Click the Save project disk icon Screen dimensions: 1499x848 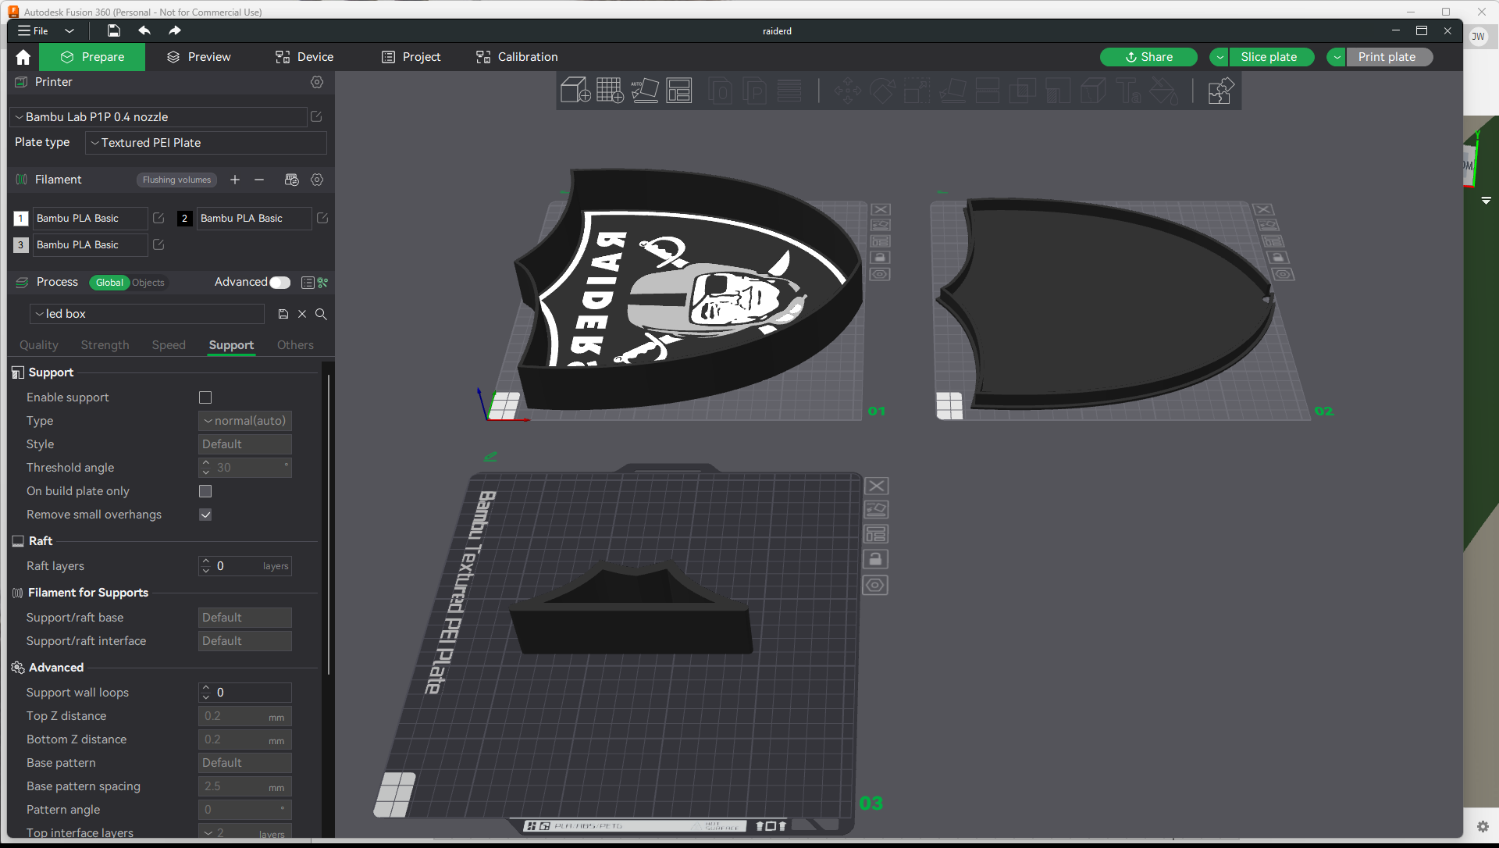pos(114,30)
